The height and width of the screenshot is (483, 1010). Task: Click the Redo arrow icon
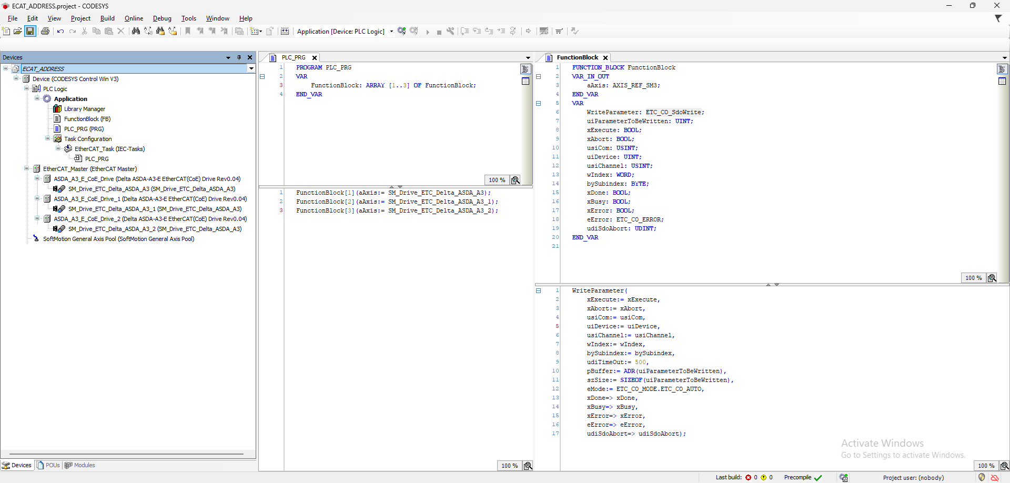[73, 32]
